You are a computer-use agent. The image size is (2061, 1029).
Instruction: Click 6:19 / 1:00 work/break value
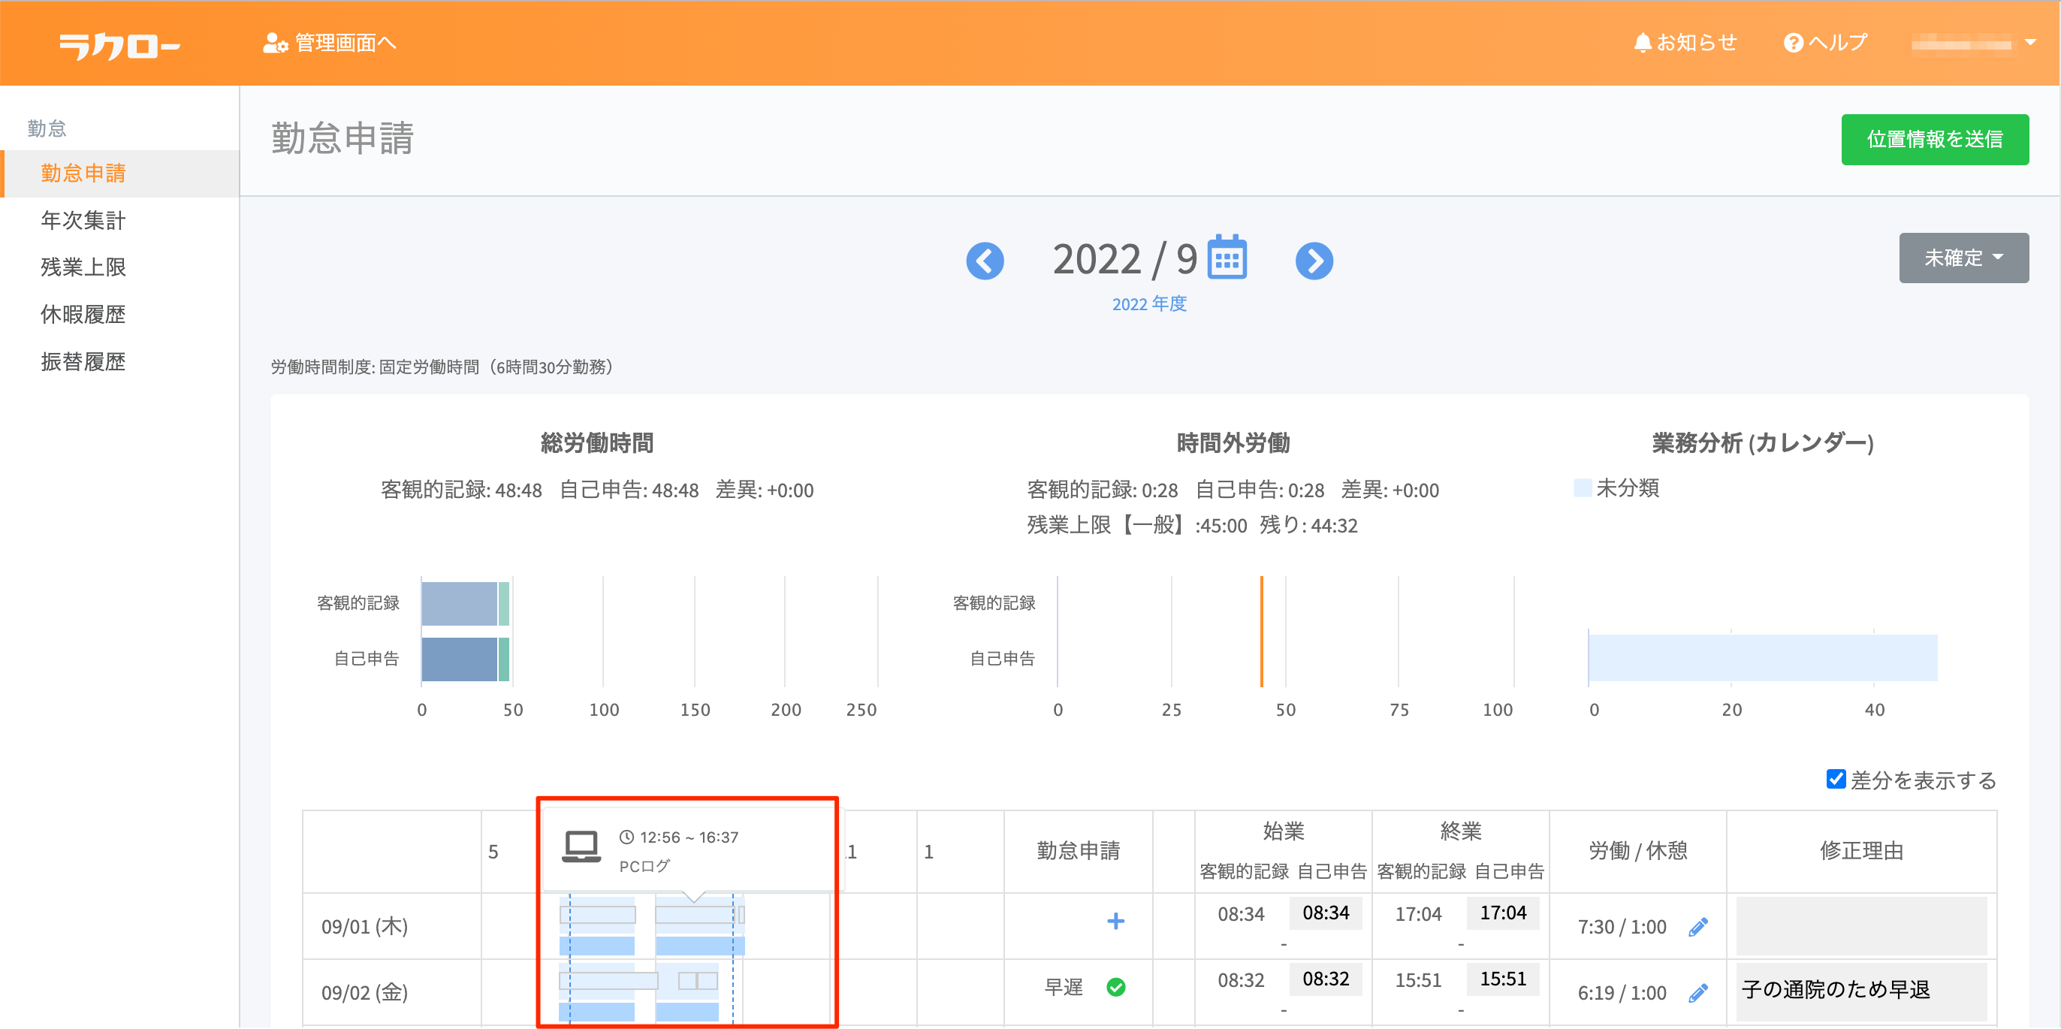[1621, 993]
